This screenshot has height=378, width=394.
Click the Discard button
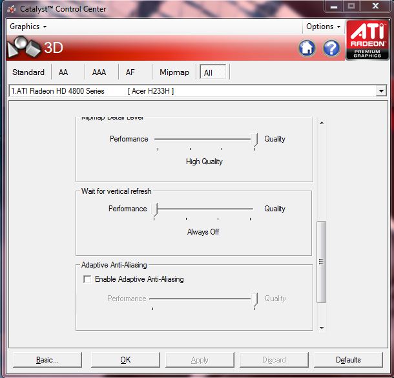pyautogui.click(x=274, y=360)
